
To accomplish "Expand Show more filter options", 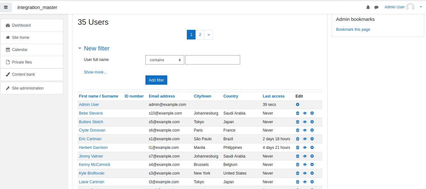I will (x=95, y=72).
